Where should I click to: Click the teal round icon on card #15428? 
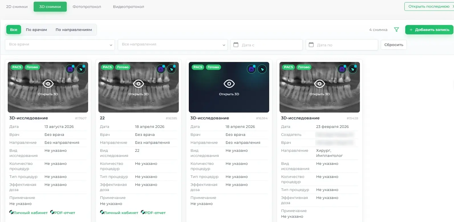[353, 69]
